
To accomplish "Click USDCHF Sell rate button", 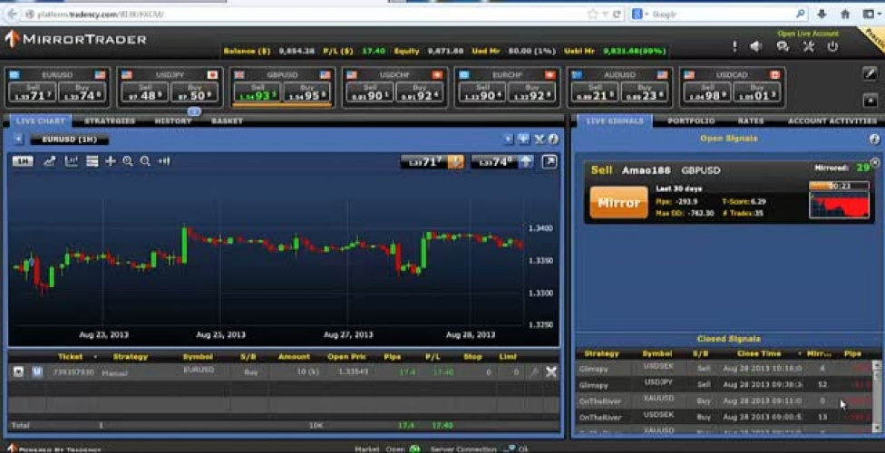I will (x=369, y=92).
